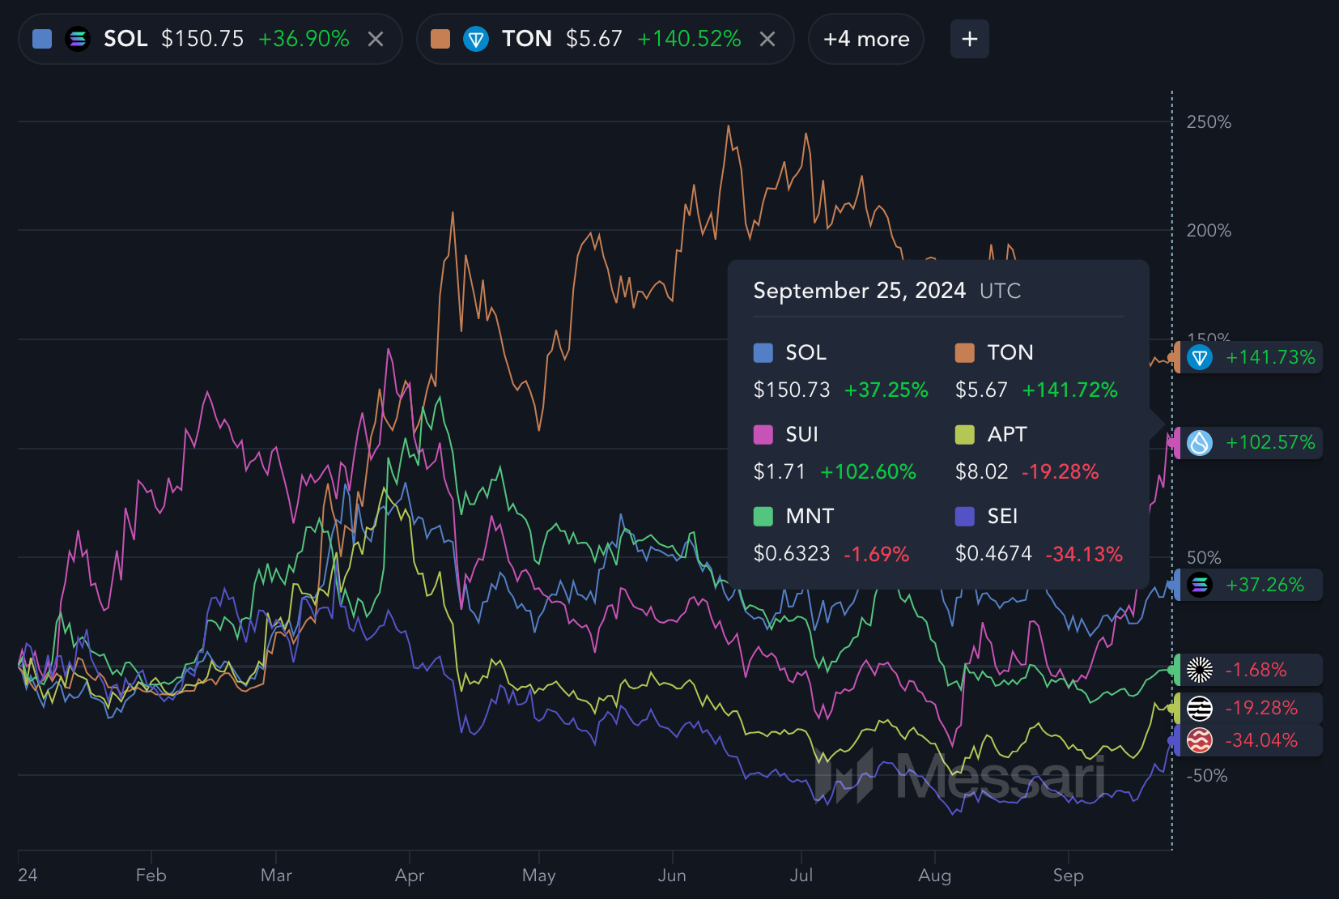The image size is (1339, 899).
Task: Click the Solana logo in the SOL chip
Action: (78, 39)
